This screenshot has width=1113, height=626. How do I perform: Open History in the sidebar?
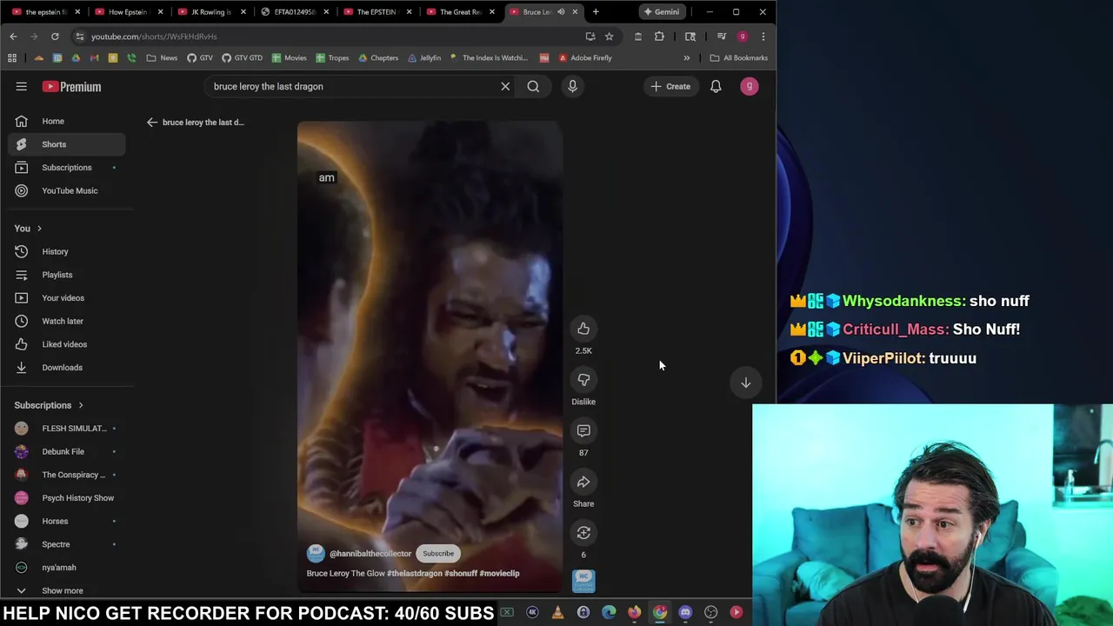point(67,251)
